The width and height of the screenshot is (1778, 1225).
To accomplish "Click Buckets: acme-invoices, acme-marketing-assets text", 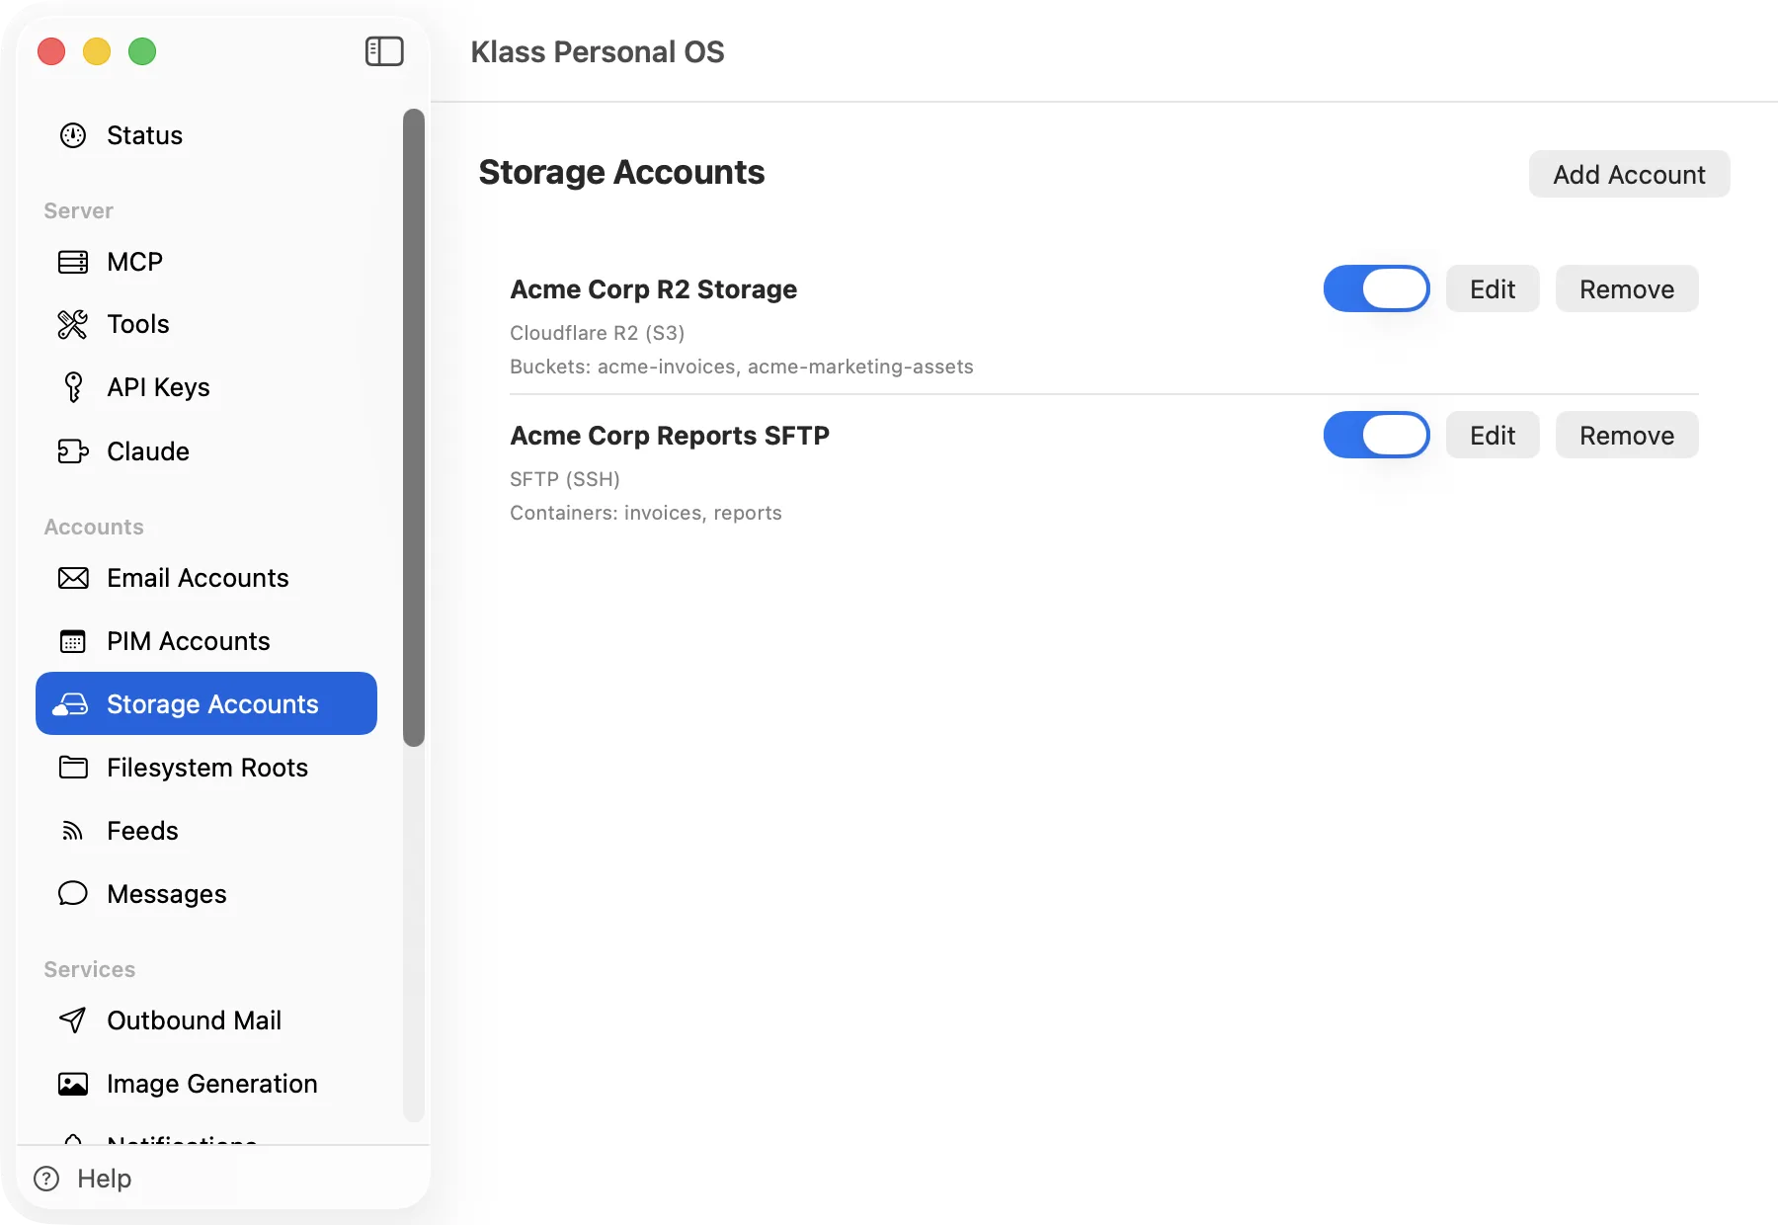I will click(742, 367).
